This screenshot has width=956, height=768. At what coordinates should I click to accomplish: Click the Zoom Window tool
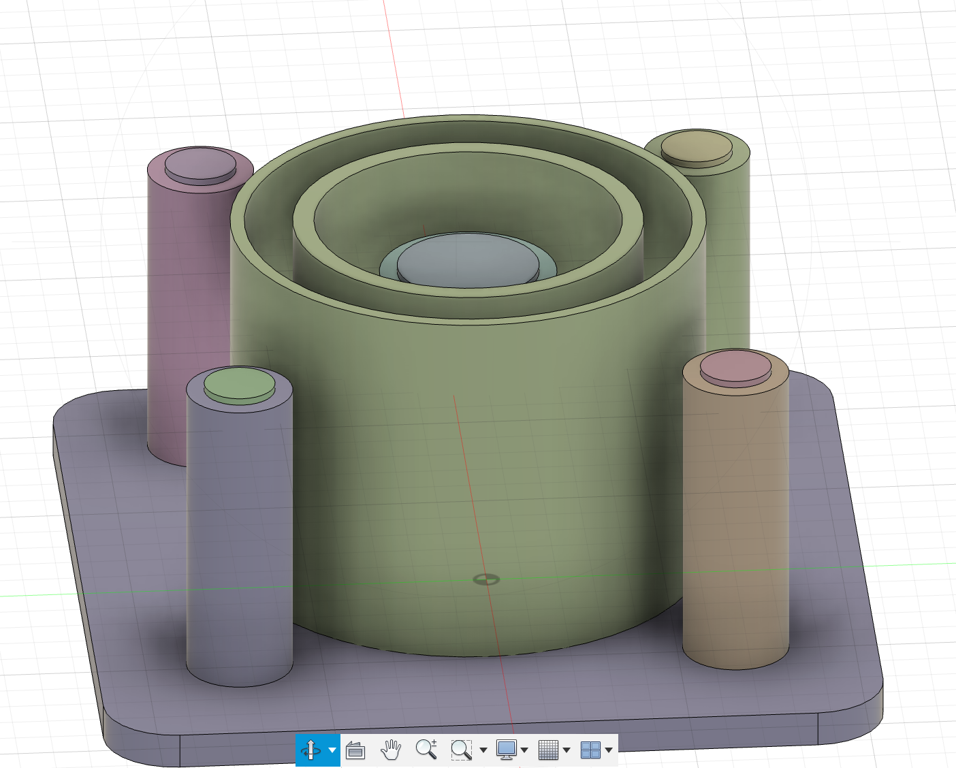(x=461, y=750)
